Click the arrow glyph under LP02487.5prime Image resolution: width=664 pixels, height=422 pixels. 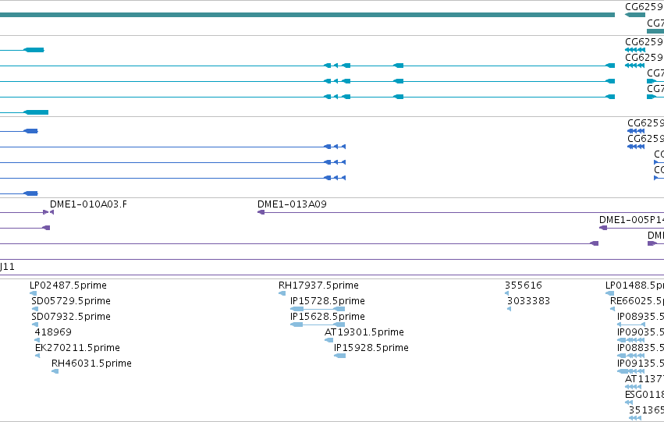click(x=34, y=293)
